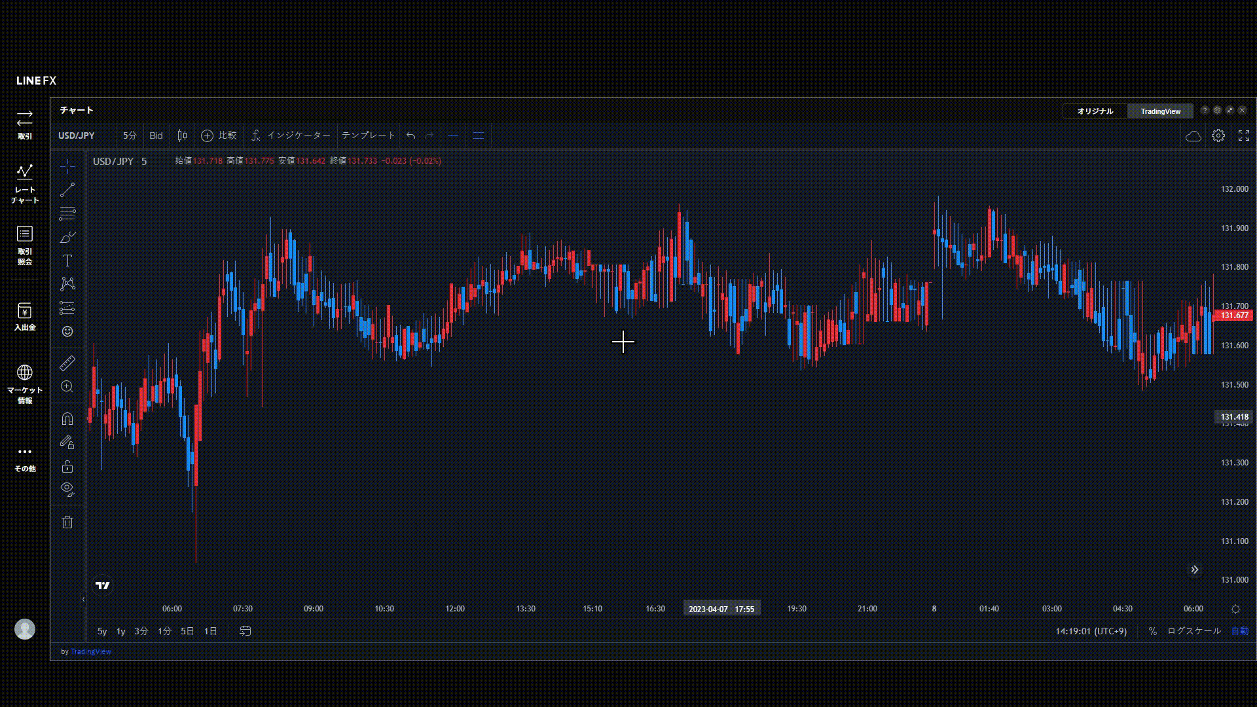The image size is (1257, 707).
Task: Toggle log scale option
Action: click(x=1193, y=631)
